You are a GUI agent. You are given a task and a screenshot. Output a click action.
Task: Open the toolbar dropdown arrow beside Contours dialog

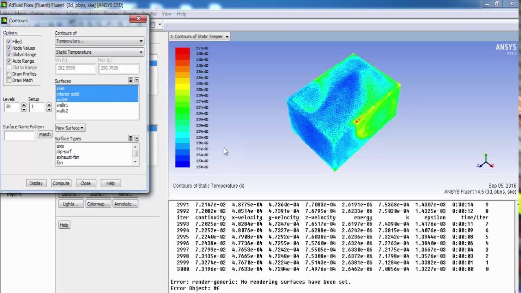pos(160,24)
